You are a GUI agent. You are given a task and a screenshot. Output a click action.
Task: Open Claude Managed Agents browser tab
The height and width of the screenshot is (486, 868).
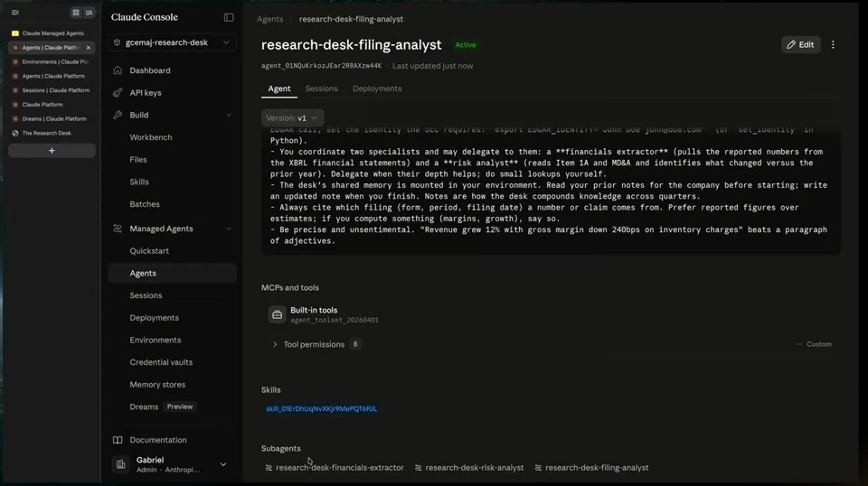click(x=52, y=33)
